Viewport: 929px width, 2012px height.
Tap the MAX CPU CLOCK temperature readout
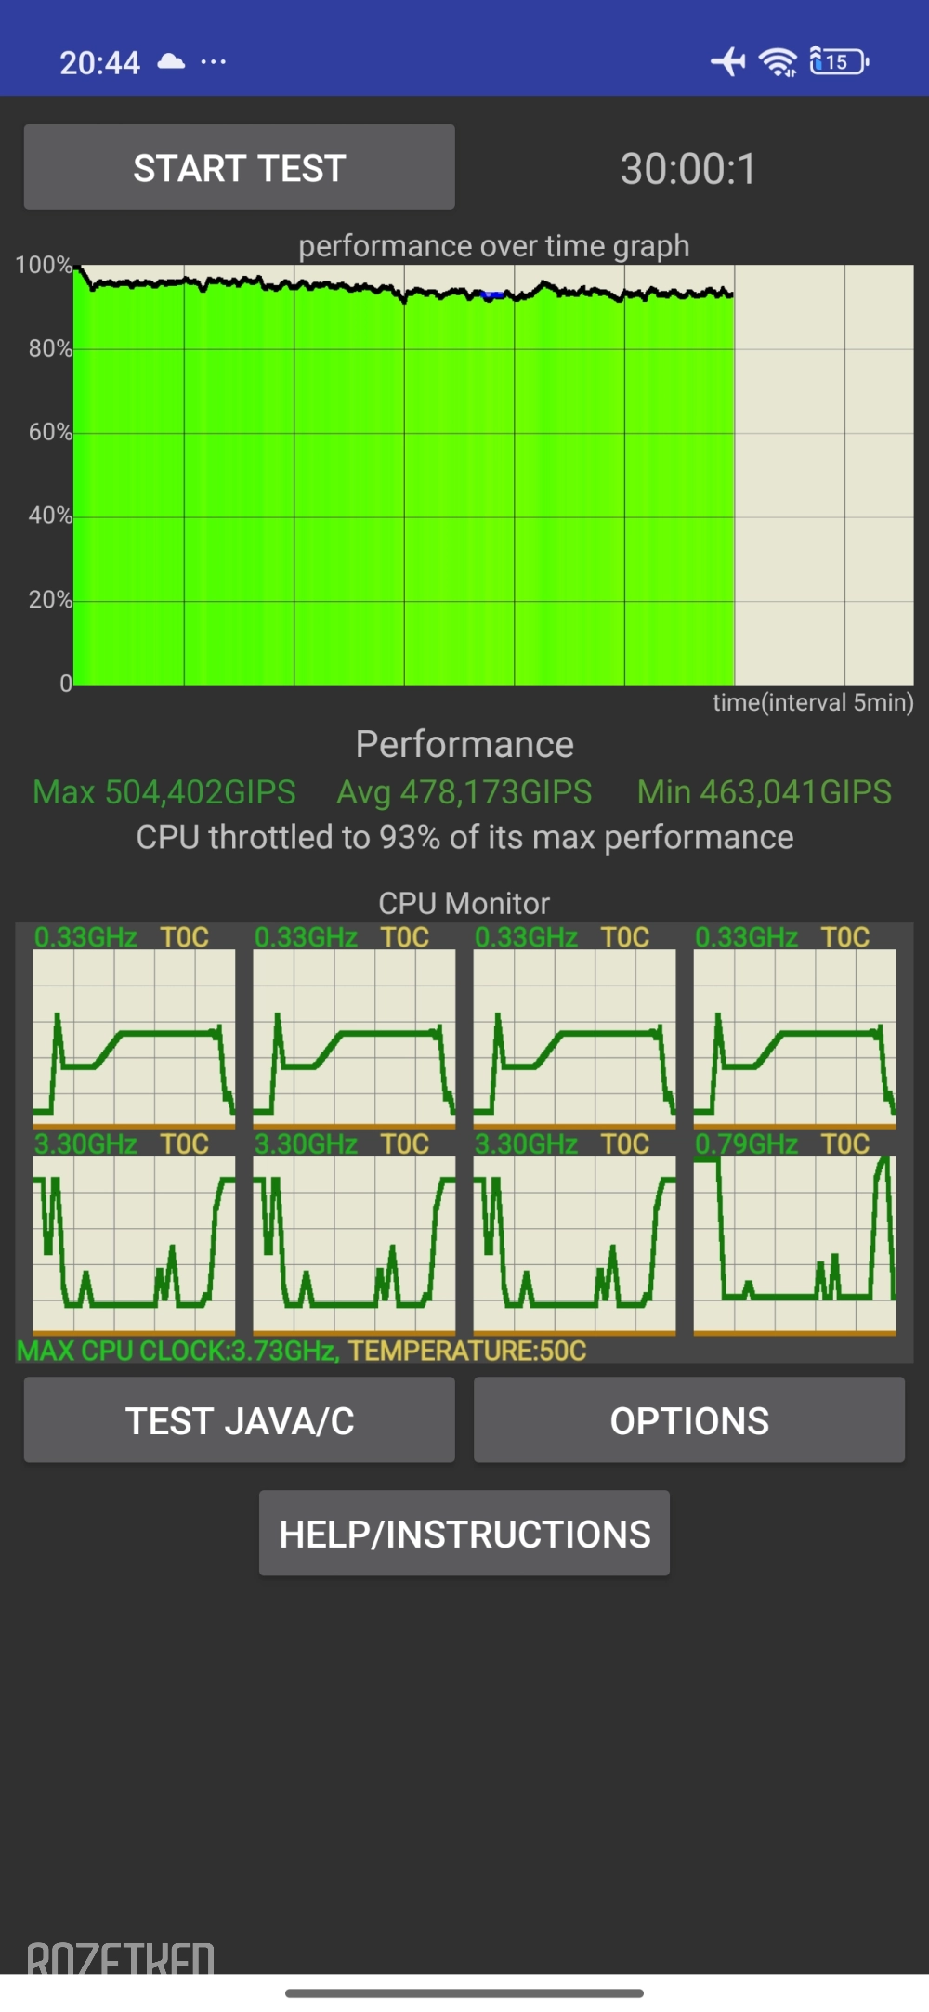pos(302,1351)
